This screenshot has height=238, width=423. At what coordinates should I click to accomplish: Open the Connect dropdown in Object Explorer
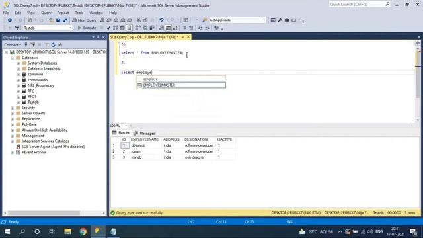[x=13, y=45]
